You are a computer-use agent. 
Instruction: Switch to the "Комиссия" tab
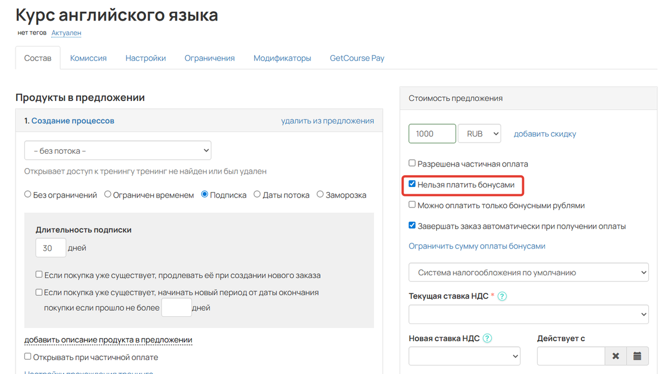(88, 58)
